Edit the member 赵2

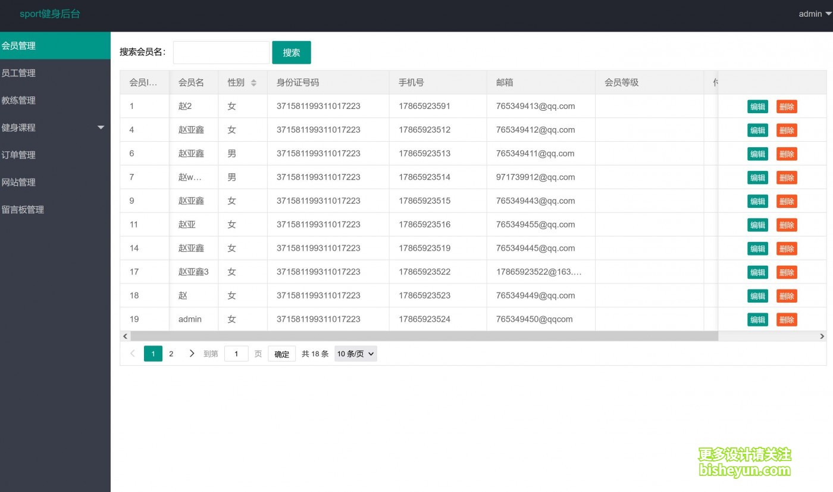click(x=757, y=106)
